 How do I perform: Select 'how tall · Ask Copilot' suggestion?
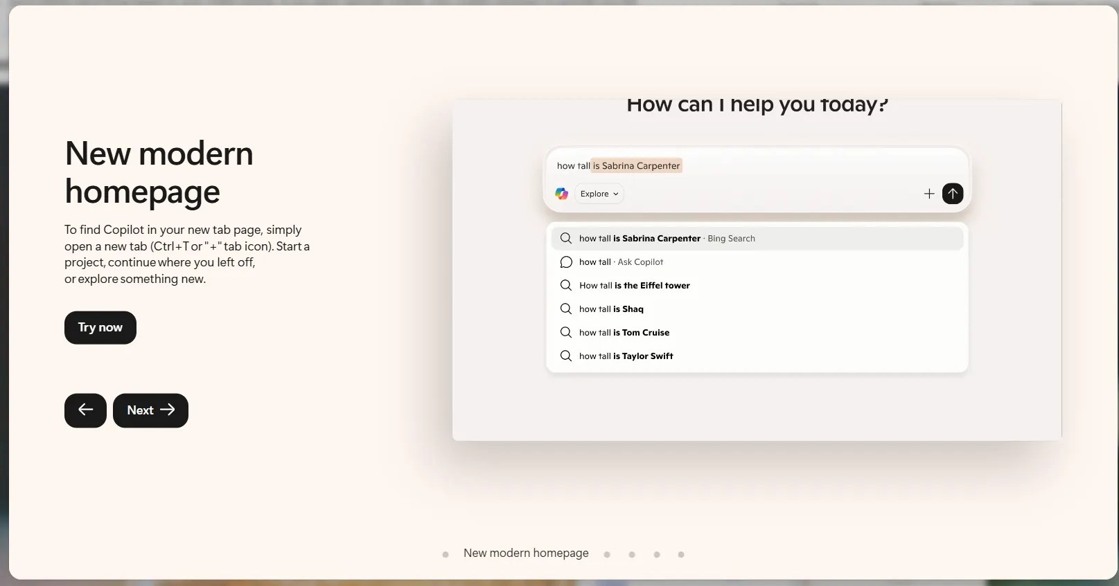pyautogui.click(x=621, y=262)
